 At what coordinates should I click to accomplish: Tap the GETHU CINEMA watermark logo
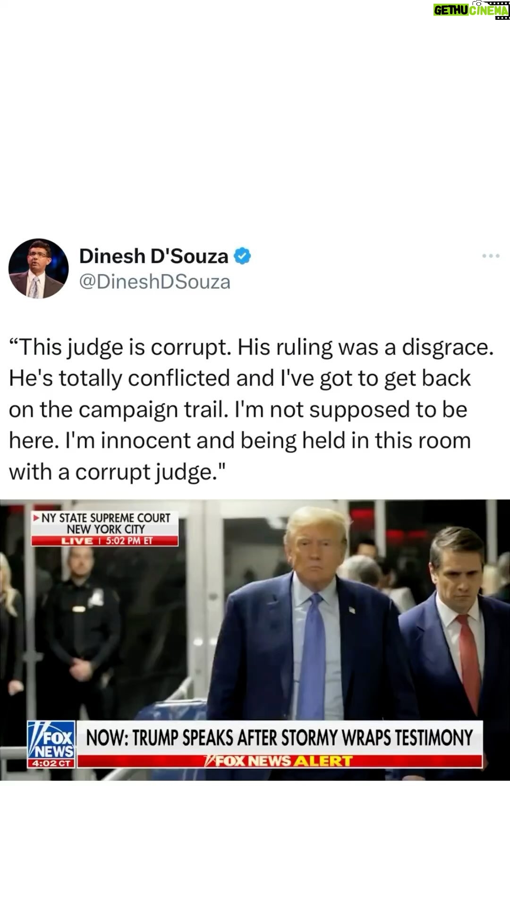tap(471, 10)
